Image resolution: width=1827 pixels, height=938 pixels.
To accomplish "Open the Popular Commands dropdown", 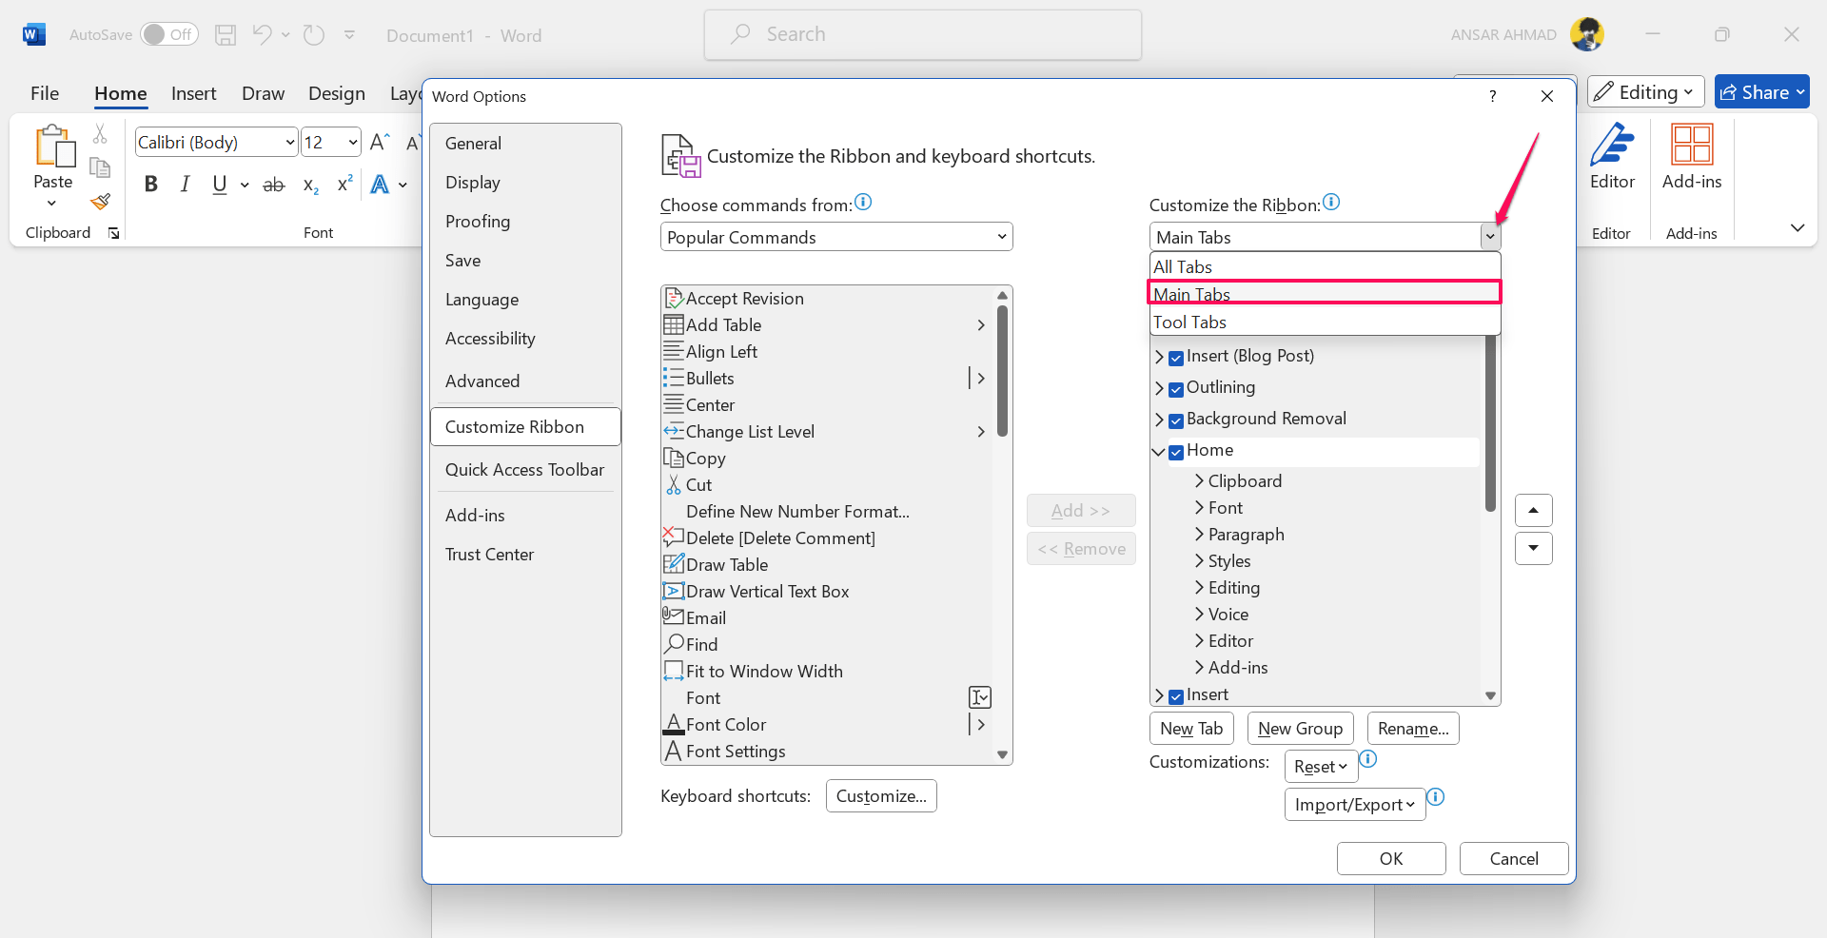I will point(836,237).
